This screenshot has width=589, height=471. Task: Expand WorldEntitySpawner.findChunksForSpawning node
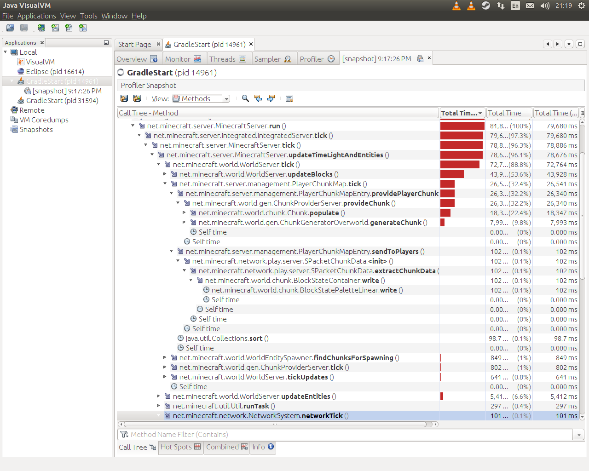[165, 357]
